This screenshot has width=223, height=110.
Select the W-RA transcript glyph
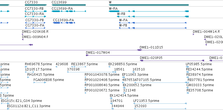click(149, 11)
